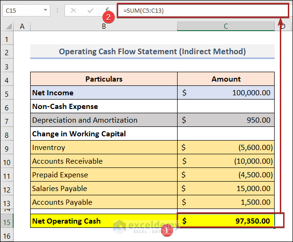
Task: Click the Cancel (X) formula bar icon
Action: point(73,10)
